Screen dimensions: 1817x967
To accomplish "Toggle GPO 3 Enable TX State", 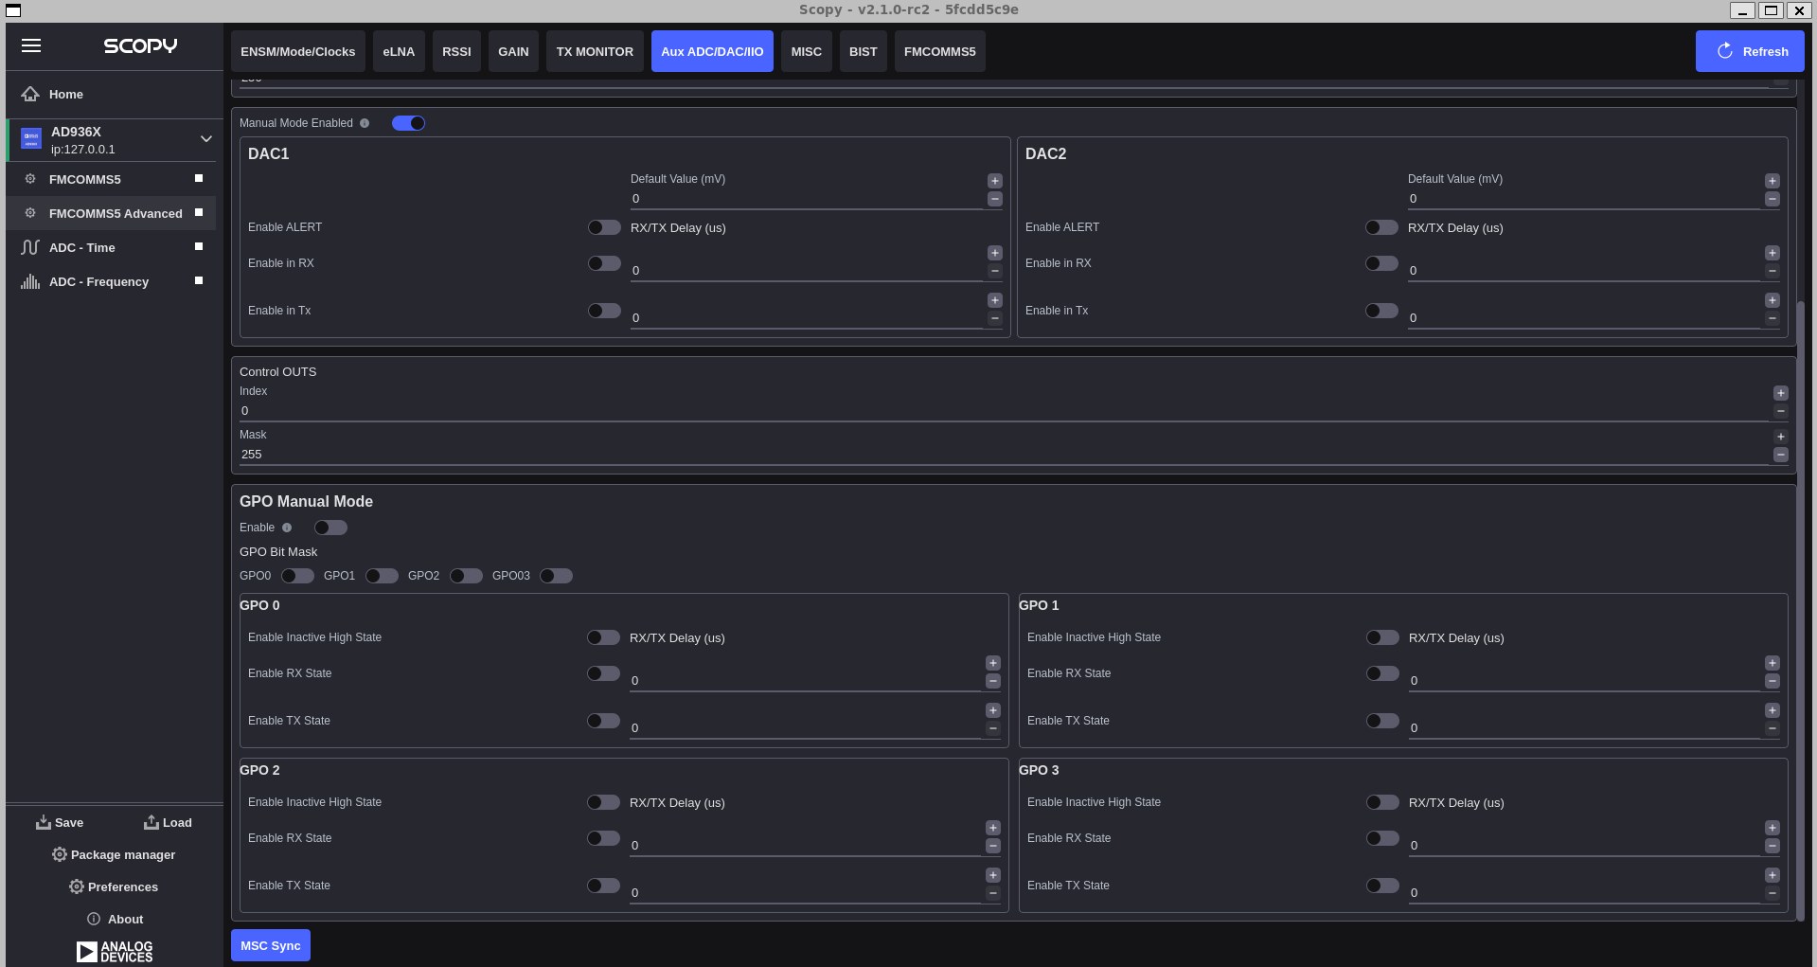I will tap(1382, 886).
